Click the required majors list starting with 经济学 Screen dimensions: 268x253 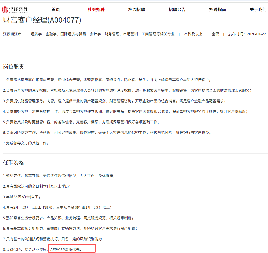pos(103,34)
